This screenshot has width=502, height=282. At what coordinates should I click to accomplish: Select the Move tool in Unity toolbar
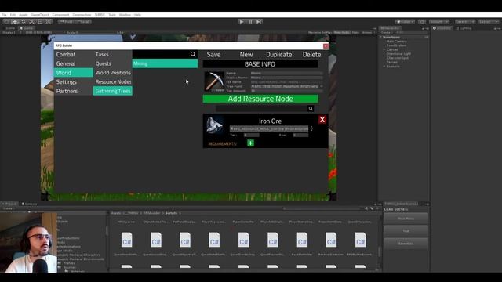pos(15,21)
